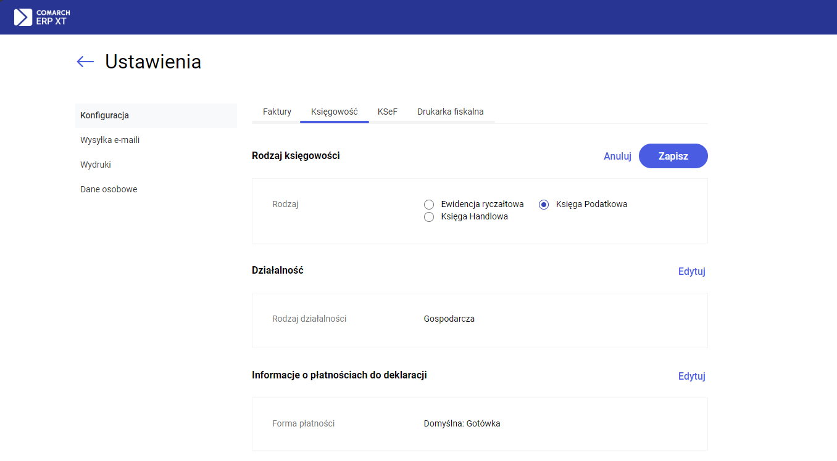Pick the Księga Handlowa radio button
This screenshot has height=461, width=837.
tap(429, 217)
